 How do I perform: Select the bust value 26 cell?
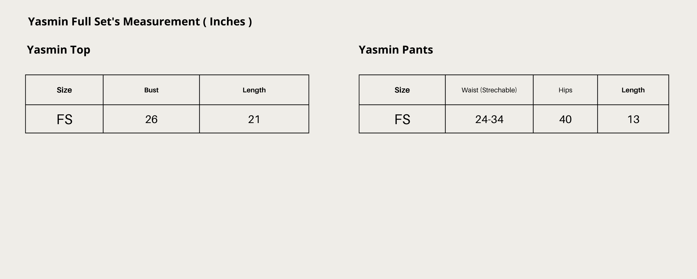click(151, 119)
